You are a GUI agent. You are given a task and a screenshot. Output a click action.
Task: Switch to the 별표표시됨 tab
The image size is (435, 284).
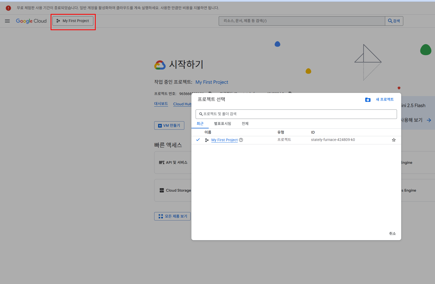(223, 124)
